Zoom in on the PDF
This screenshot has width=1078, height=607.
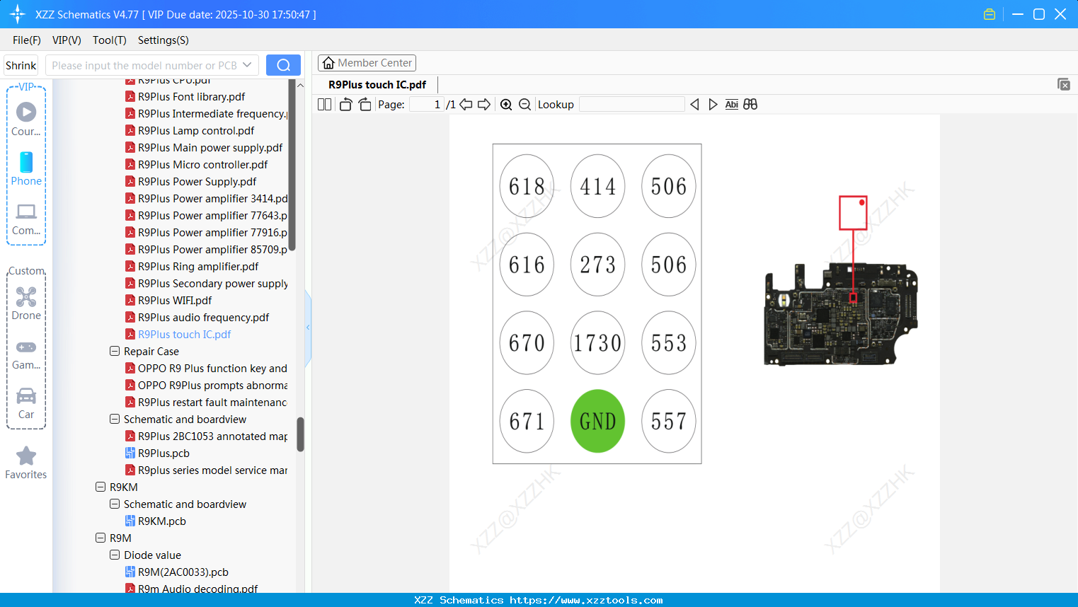(506, 105)
